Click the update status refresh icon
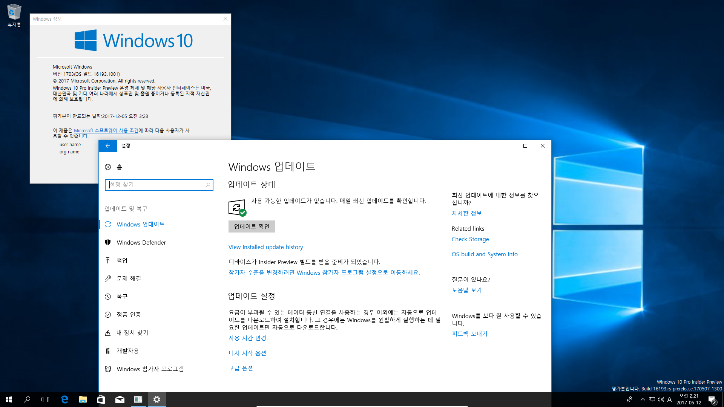724x407 pixels. (x=237, y=208)
